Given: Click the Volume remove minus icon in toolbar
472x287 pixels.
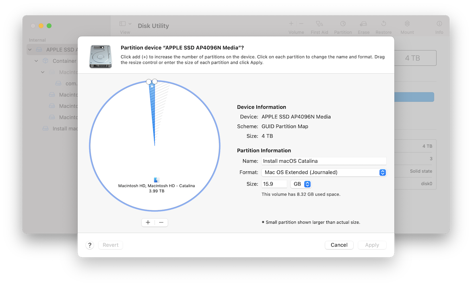Looking at the screenshot, I should (301, 23).
